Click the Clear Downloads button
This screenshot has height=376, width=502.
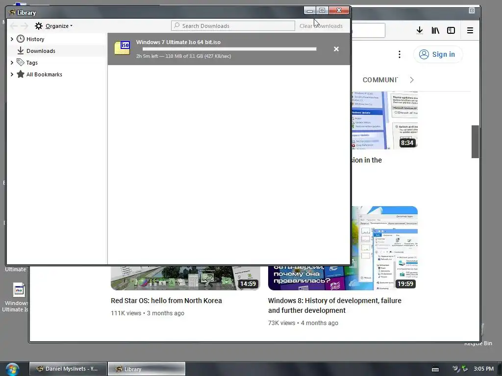click(321, 26)
